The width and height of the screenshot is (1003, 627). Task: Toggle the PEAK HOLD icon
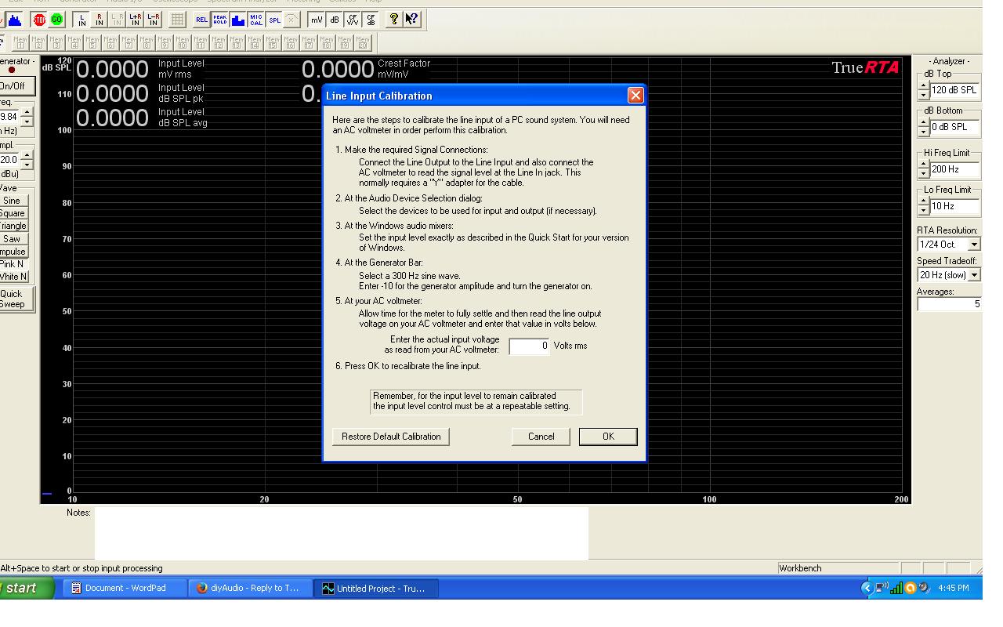point(220,20)
